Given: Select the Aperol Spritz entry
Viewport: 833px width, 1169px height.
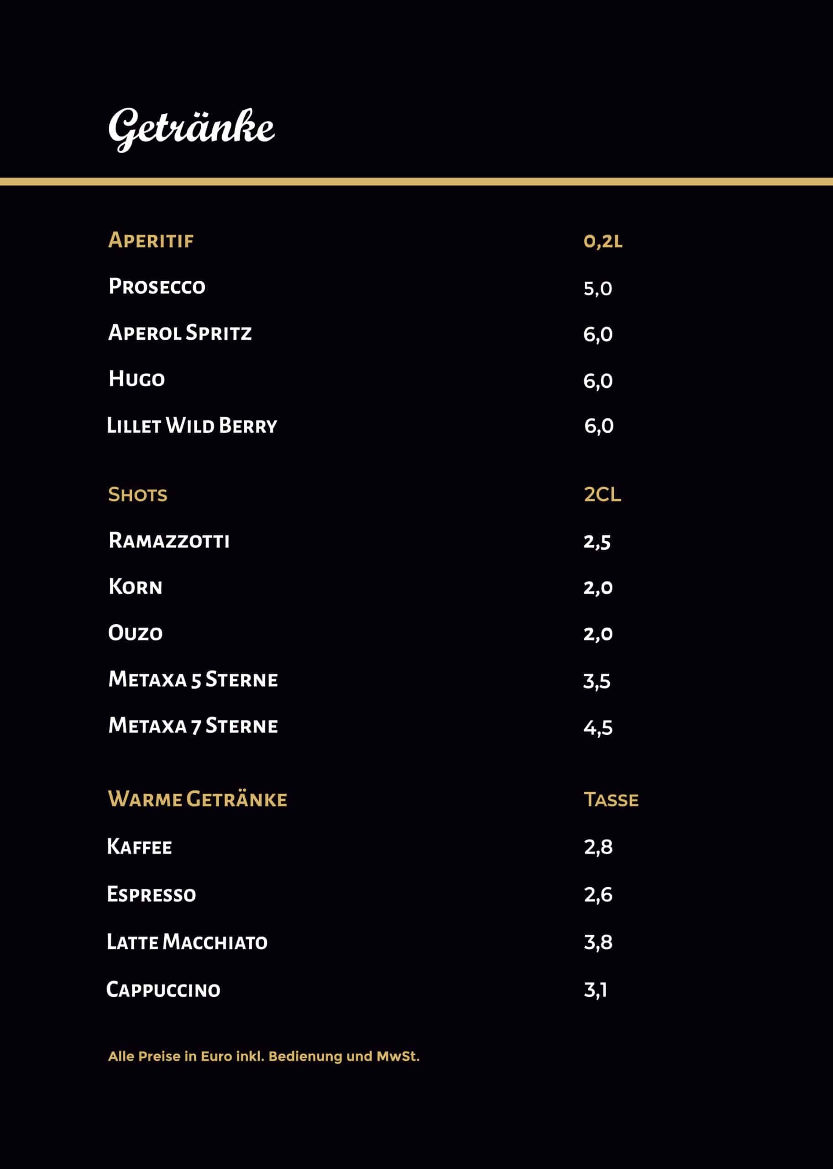Looking at the screenshot, I should [x=180, y=332].
